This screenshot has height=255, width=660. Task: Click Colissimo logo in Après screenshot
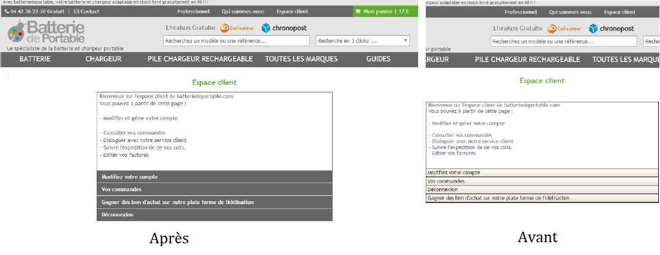[237, 28]
